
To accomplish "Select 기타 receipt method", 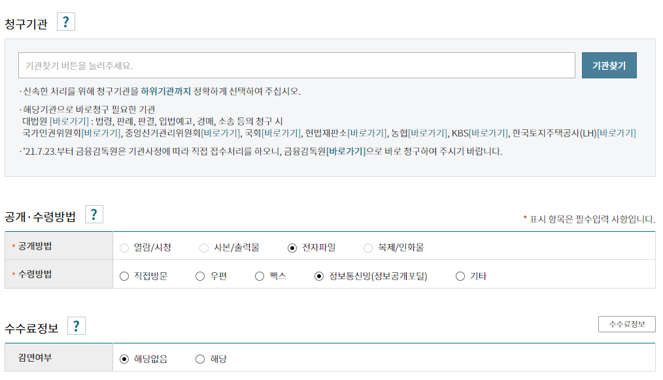I will tap(460, 276).
